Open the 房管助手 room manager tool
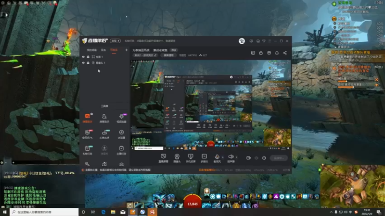The image size is (385, 216). (x=104, y=118)
